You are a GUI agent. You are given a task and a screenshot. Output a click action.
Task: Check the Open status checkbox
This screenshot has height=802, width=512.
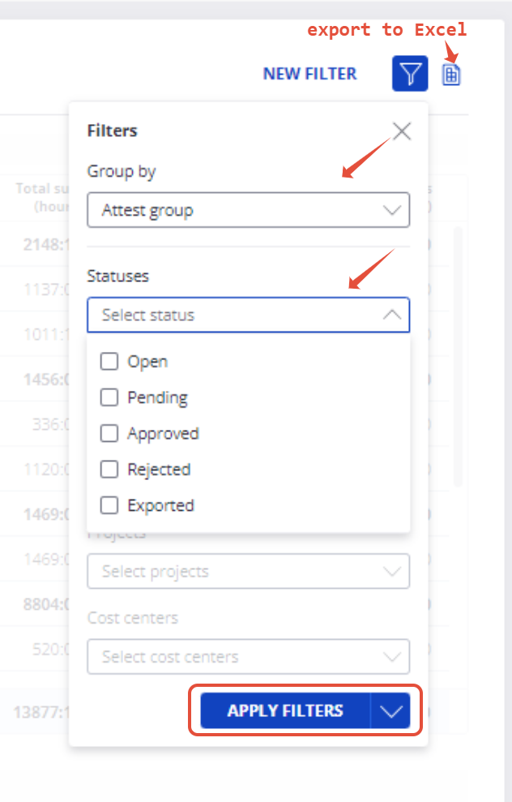(x=109, y=362)
